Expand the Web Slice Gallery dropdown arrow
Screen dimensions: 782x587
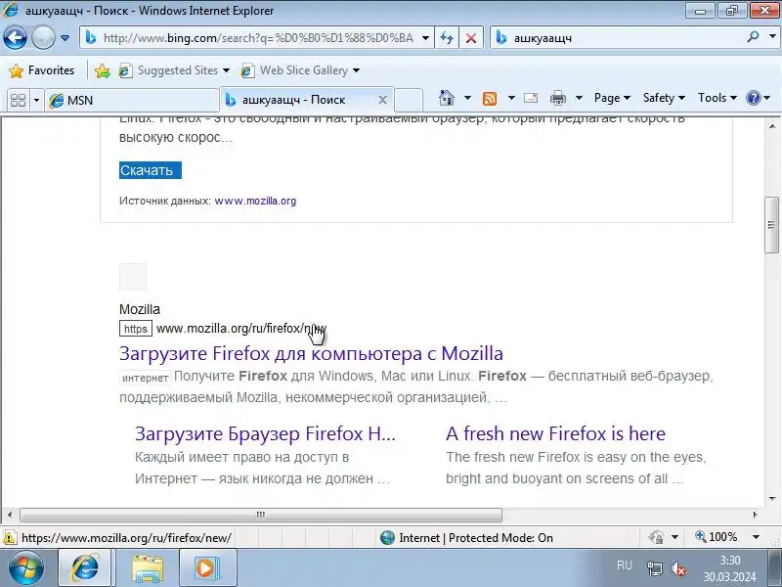pos(356,70)
